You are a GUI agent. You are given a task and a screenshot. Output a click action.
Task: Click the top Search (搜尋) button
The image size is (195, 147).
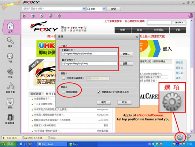coord(113,9)
